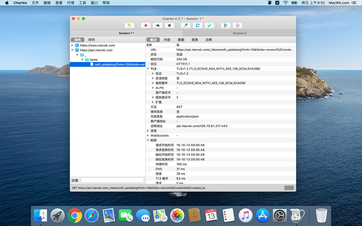
Task: Expand the https://www.macwk.com tree node
Action: click(x=72, y=45)
